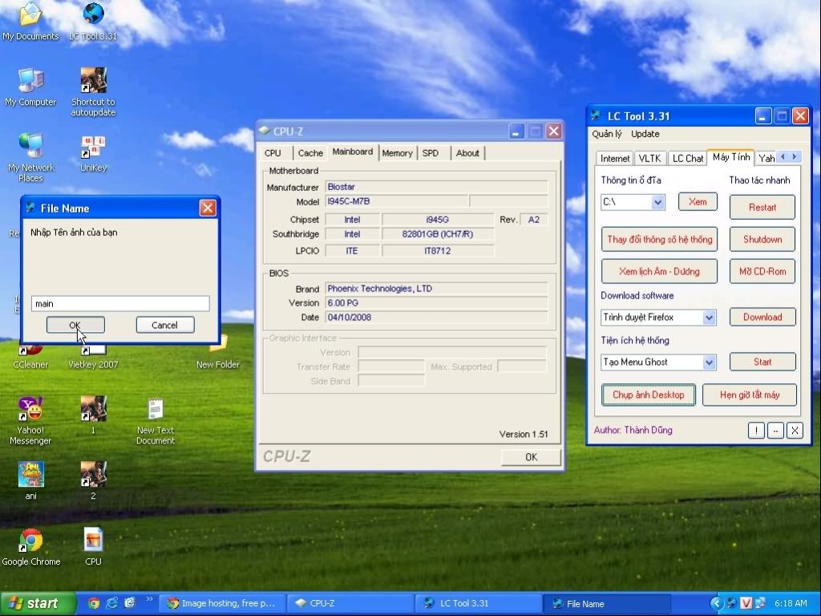821x616 pixels.
Task: Confirm the File Name dialog with OK
Action: click(75, 325)
